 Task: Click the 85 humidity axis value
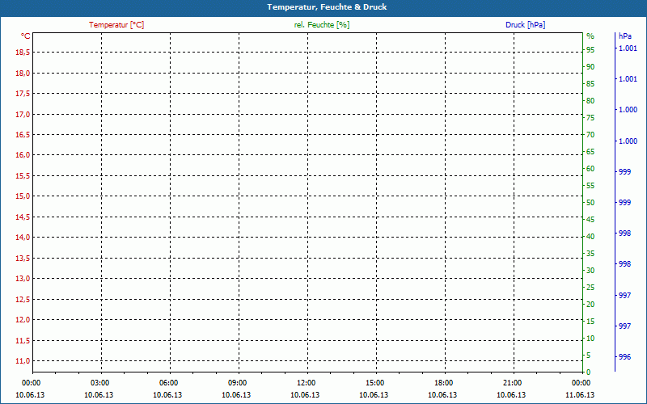590,84
